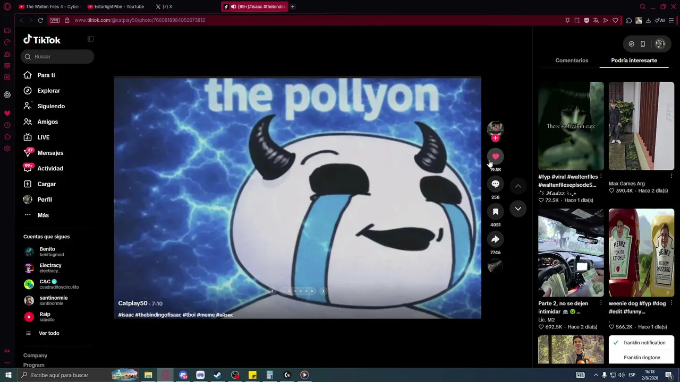Open the Catplay50 author name

pos(133,303)
